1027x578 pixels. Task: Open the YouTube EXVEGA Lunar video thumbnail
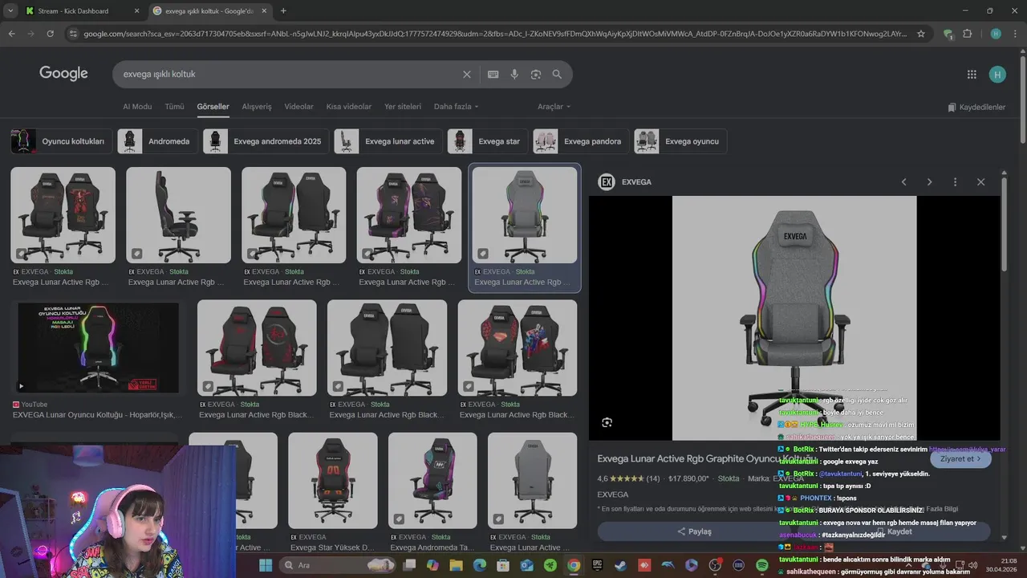pyautogui.click(x=99, y=348)
